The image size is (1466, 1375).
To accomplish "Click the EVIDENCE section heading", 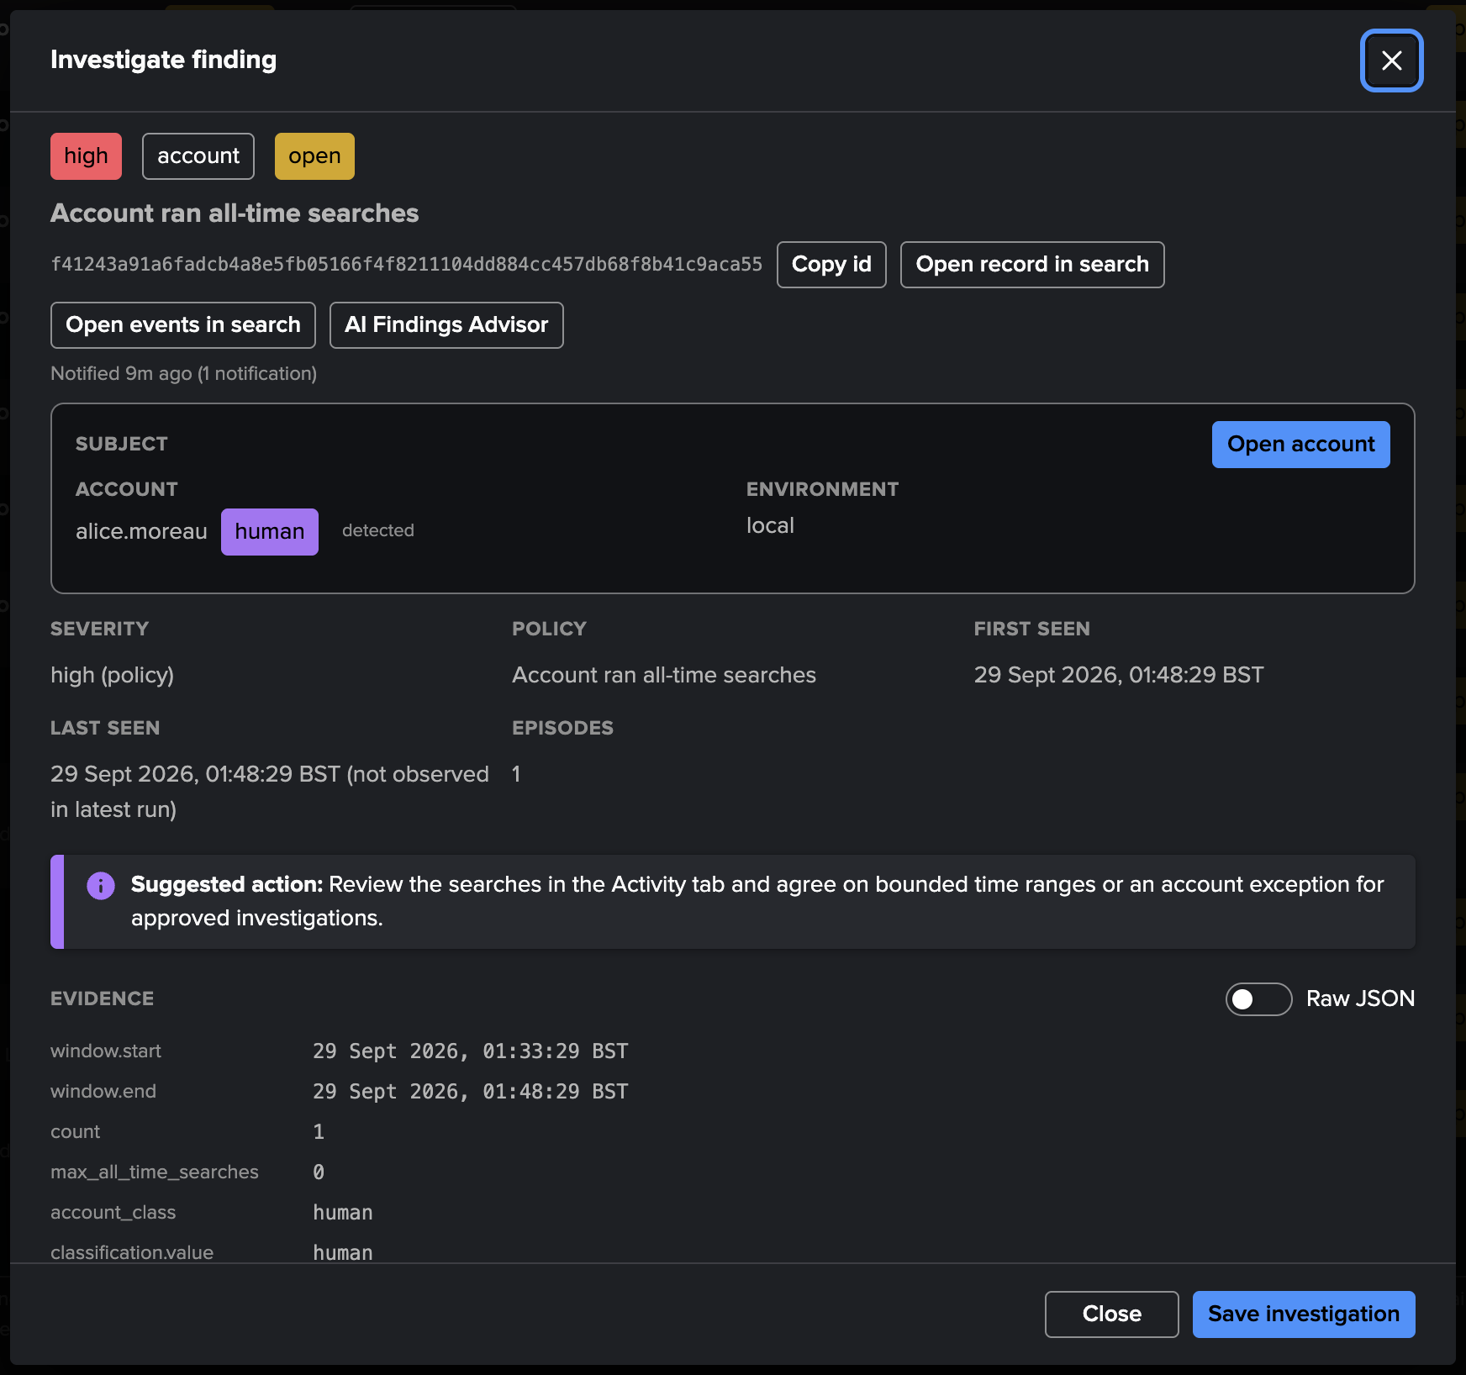I will 103,999.
